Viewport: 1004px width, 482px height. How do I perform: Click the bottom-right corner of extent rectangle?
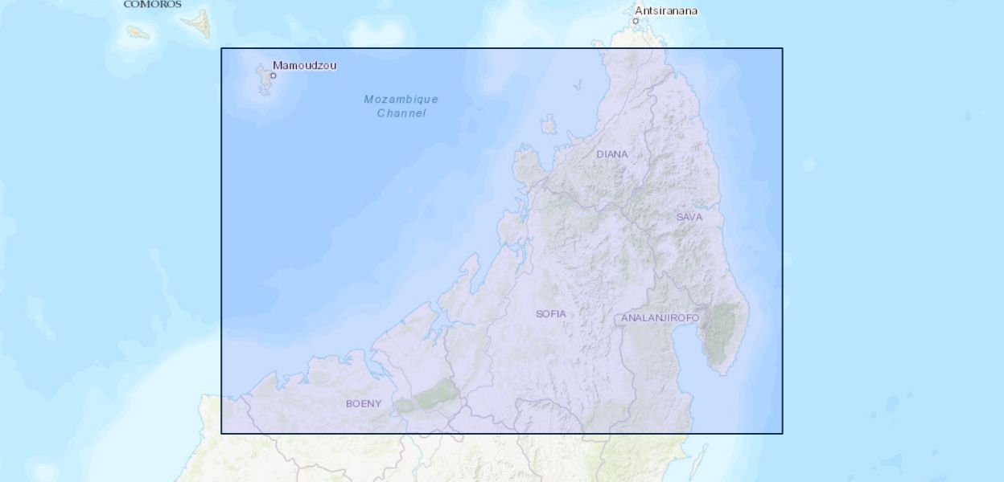pyautogui.click(x=783, y=434)
